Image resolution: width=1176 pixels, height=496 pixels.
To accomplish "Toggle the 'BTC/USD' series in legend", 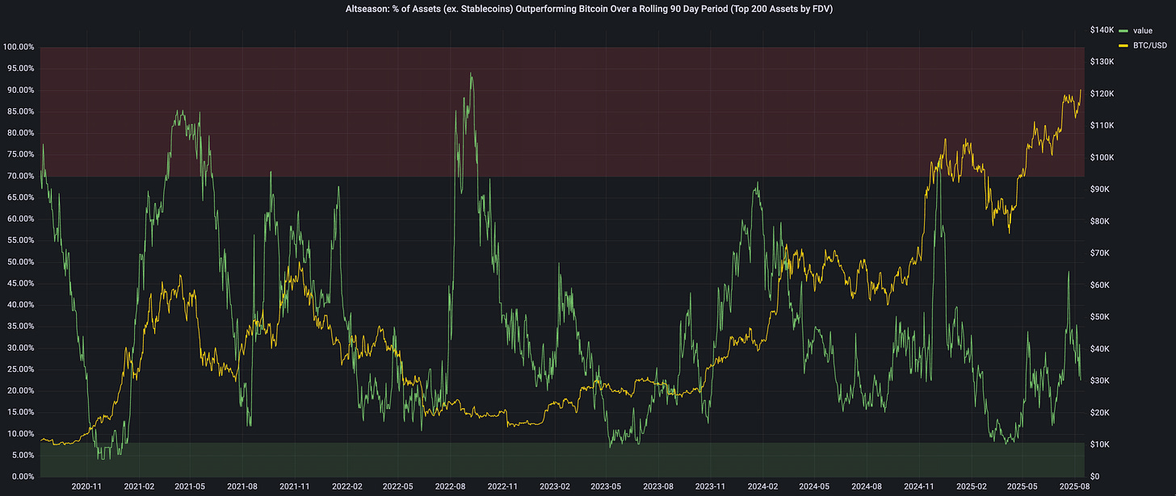I will 1150,45.
